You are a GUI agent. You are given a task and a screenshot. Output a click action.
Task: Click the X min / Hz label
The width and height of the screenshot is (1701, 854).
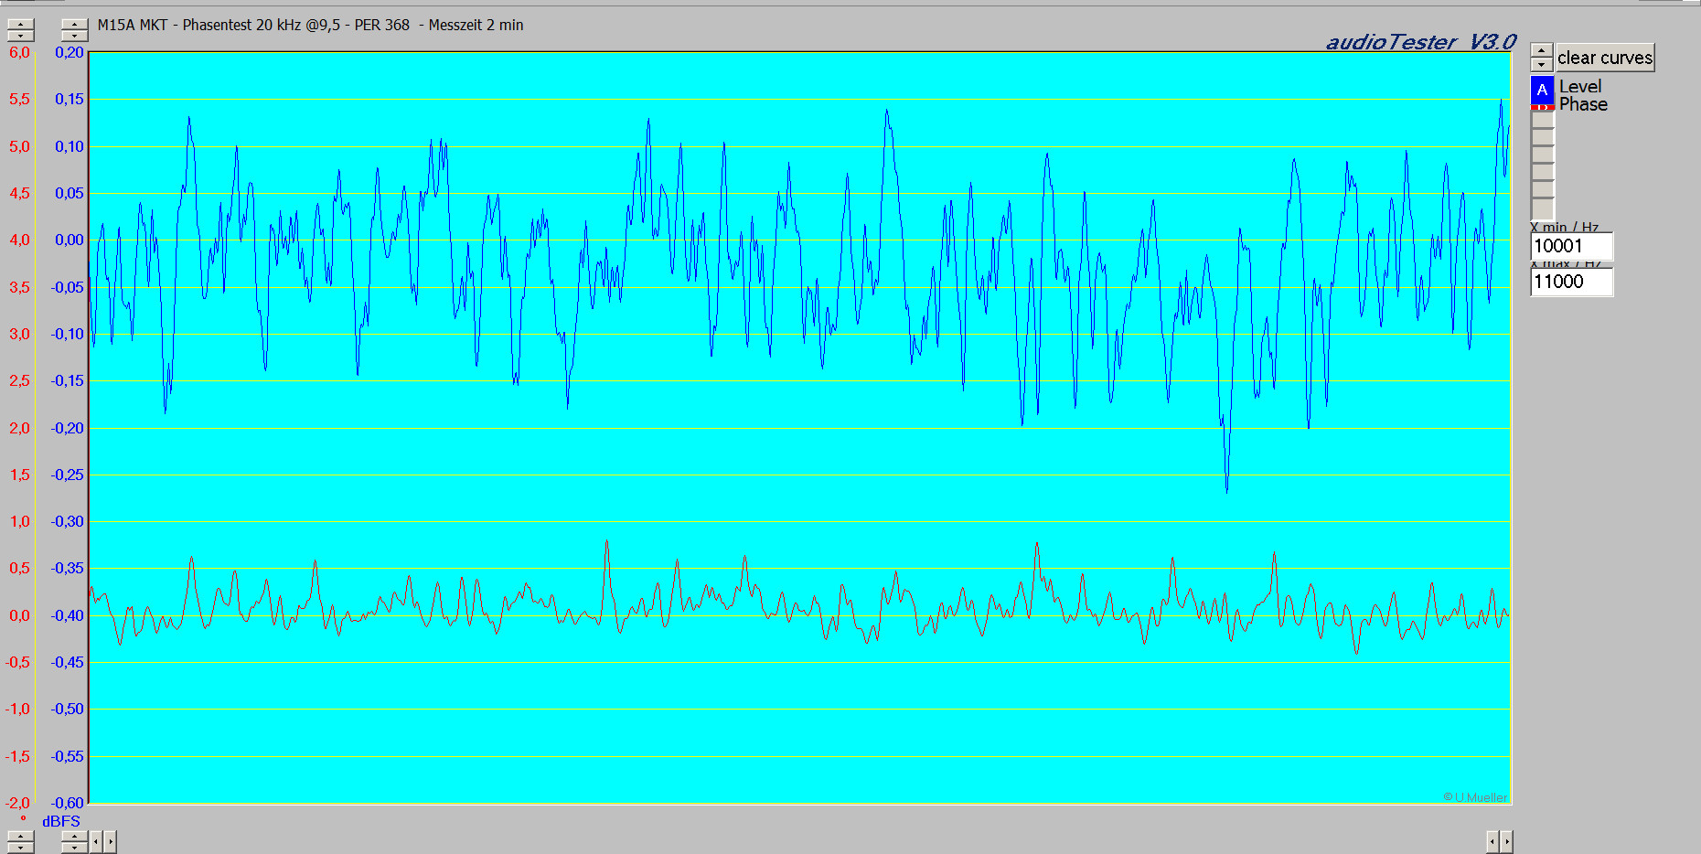(1565, 227)
